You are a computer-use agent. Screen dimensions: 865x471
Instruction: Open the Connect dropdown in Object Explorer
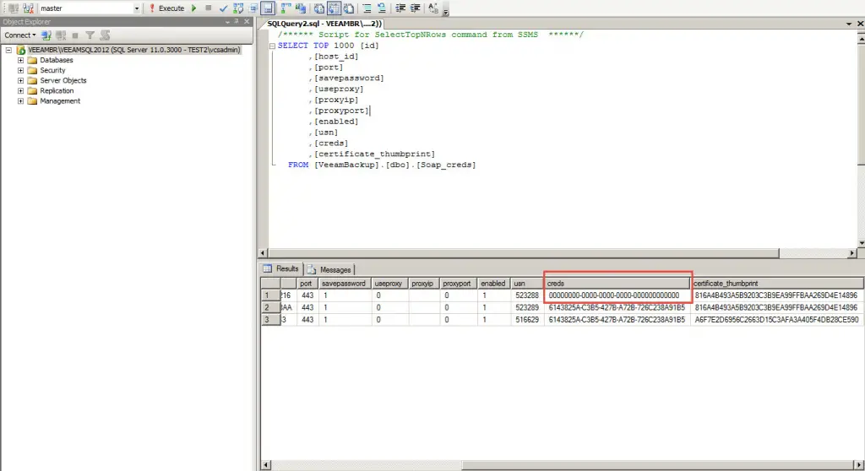tap(20, 35)
